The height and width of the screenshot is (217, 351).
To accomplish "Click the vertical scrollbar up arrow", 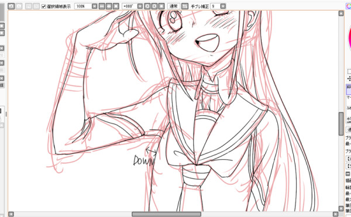I will (341, 13).
